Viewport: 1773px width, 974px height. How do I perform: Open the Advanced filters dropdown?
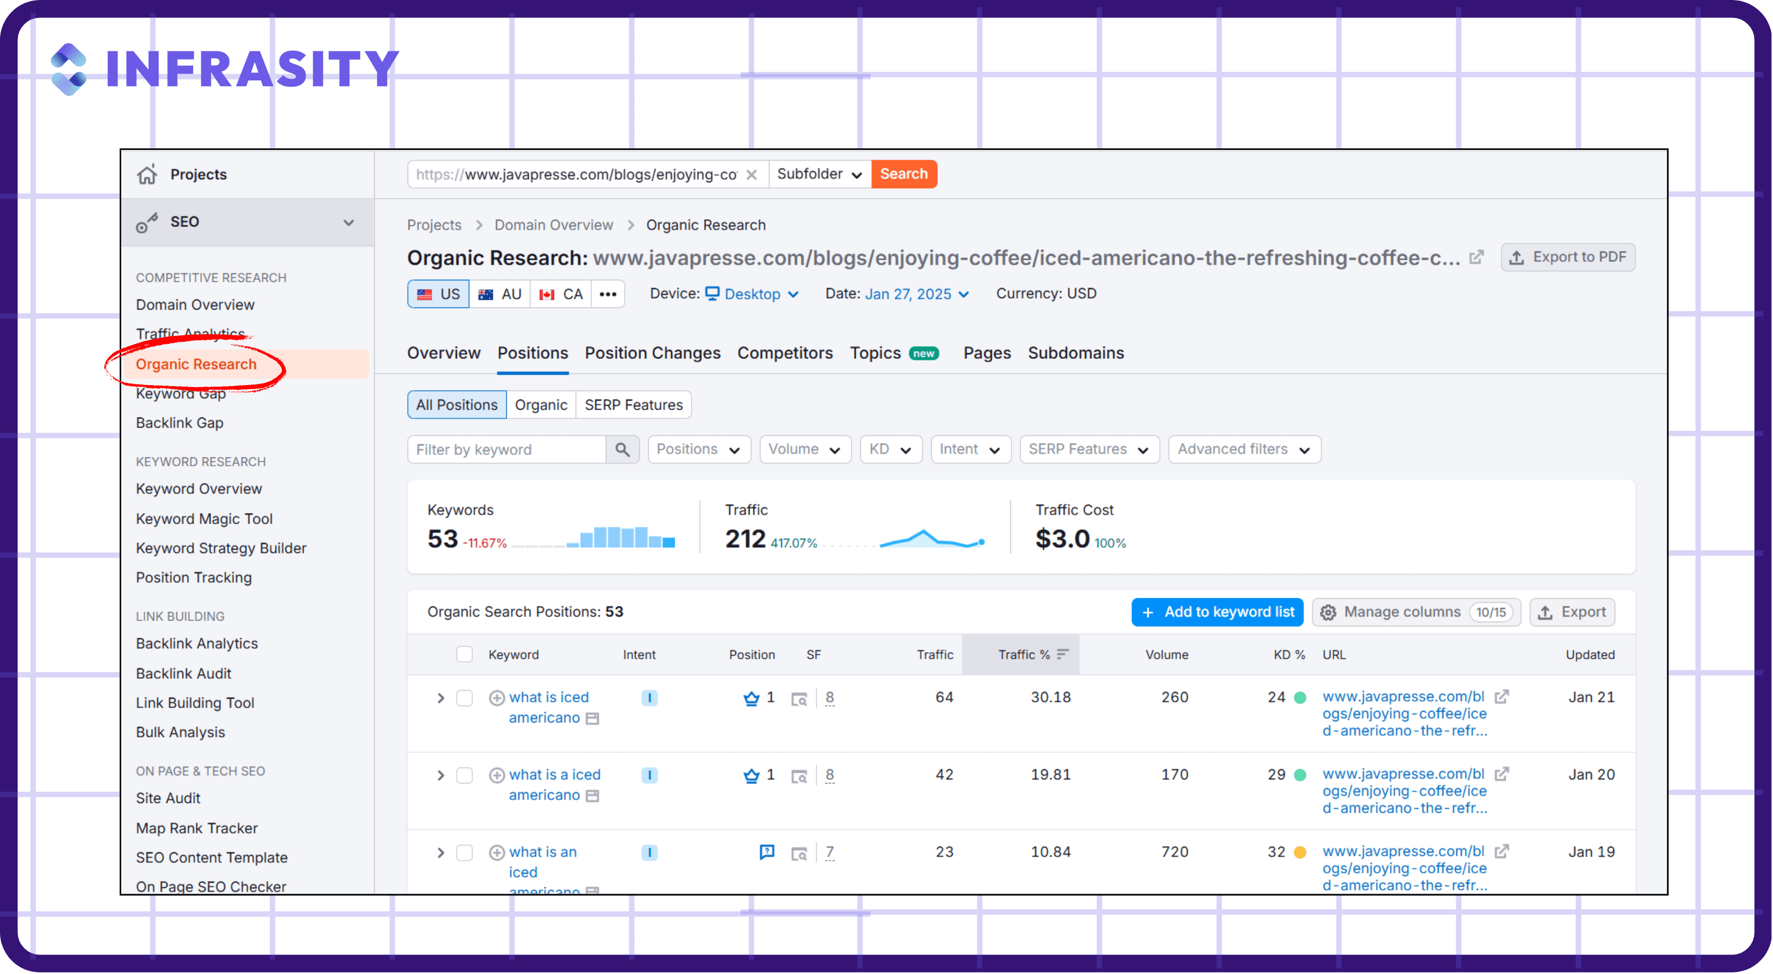1245,450
